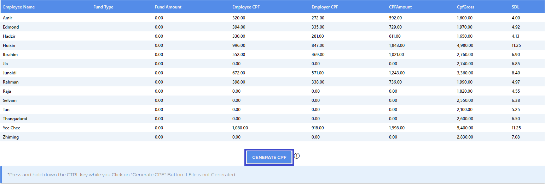The width and height of the screenshot is (545, 184).
Task: Click Yee Chee's name in table
Action: coord(12,128)
